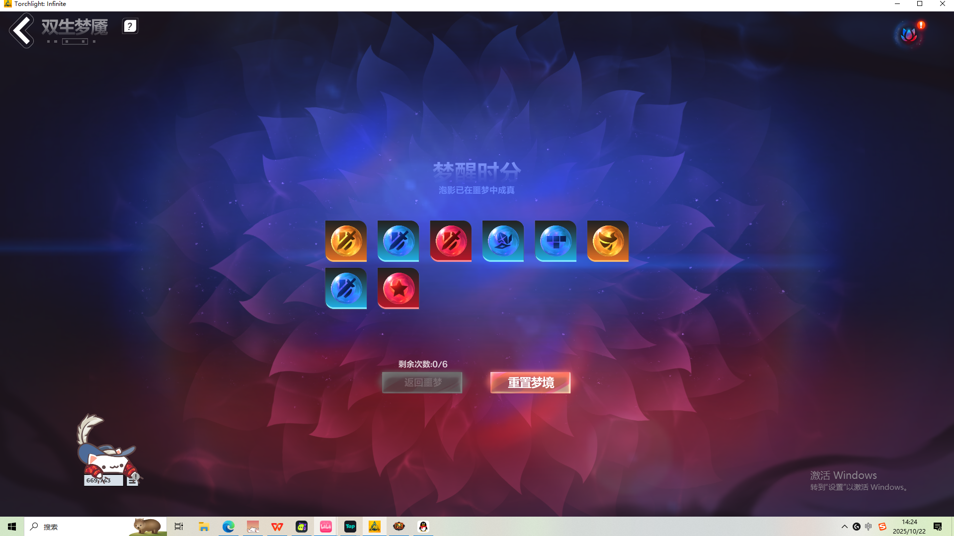This screenshot has height=536, width=954.
Task: Open the taskbar clock and date
Action: click(909, 527)
